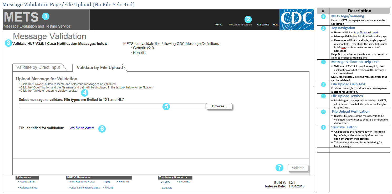This screenshot has height=194, width=392.
Task: Click the METS logo in the header
Action: [21, 17]
